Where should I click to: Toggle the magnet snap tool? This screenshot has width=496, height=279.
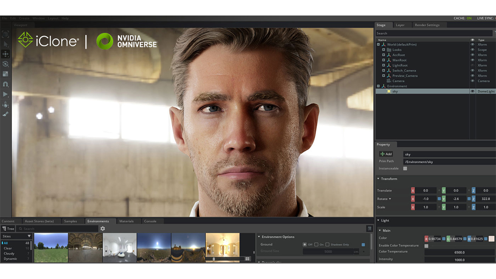[5, 84]
